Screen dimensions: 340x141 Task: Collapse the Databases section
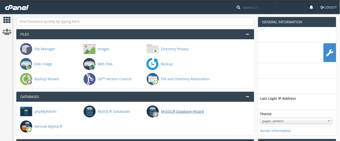(247, 97)
